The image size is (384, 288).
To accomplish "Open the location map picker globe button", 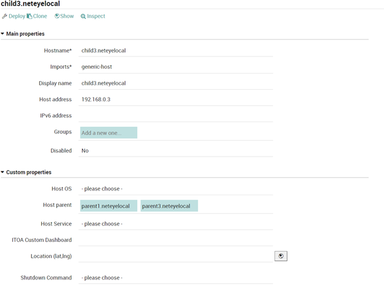I will 281,256.
